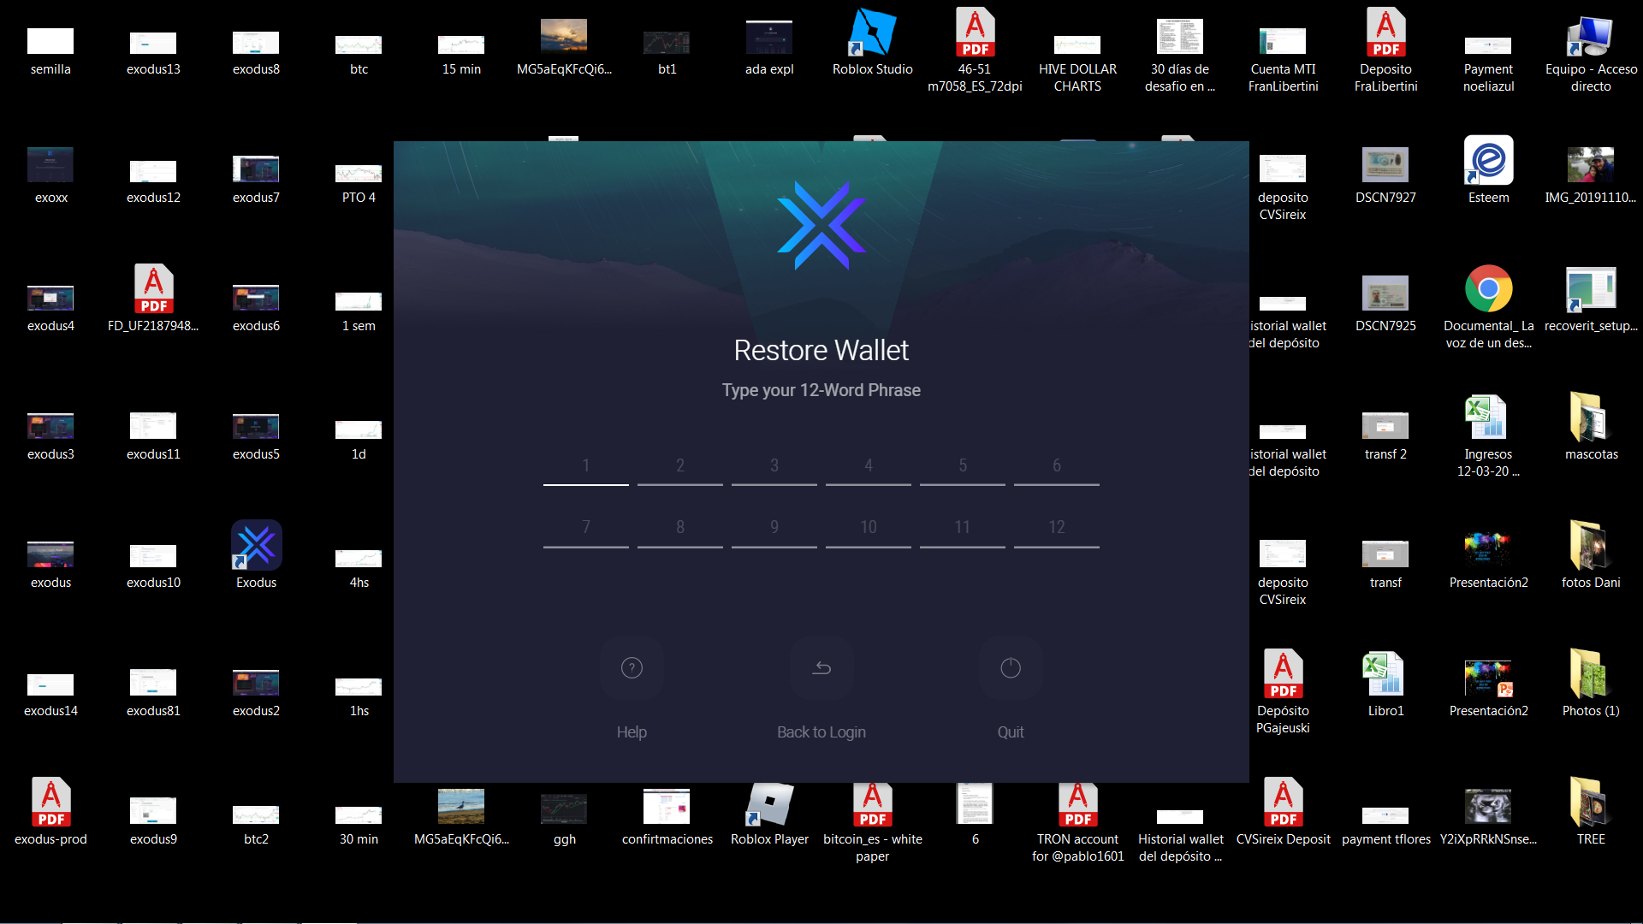This screenshot has width=1643, height=924.
Task: Click the Back to Login arrow icon
Action: (821, 668)
